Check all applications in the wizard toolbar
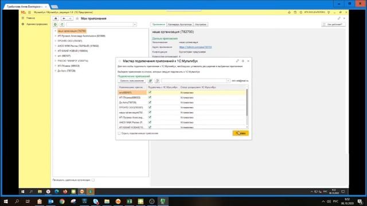The image size is (367, 206). point(150,81)
